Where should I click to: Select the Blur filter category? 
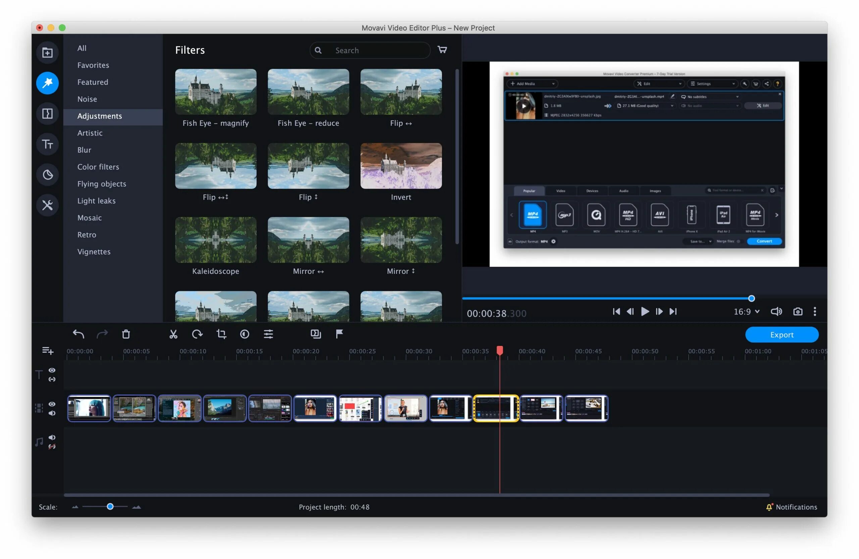pyautogui.click(x=84, y=150)
